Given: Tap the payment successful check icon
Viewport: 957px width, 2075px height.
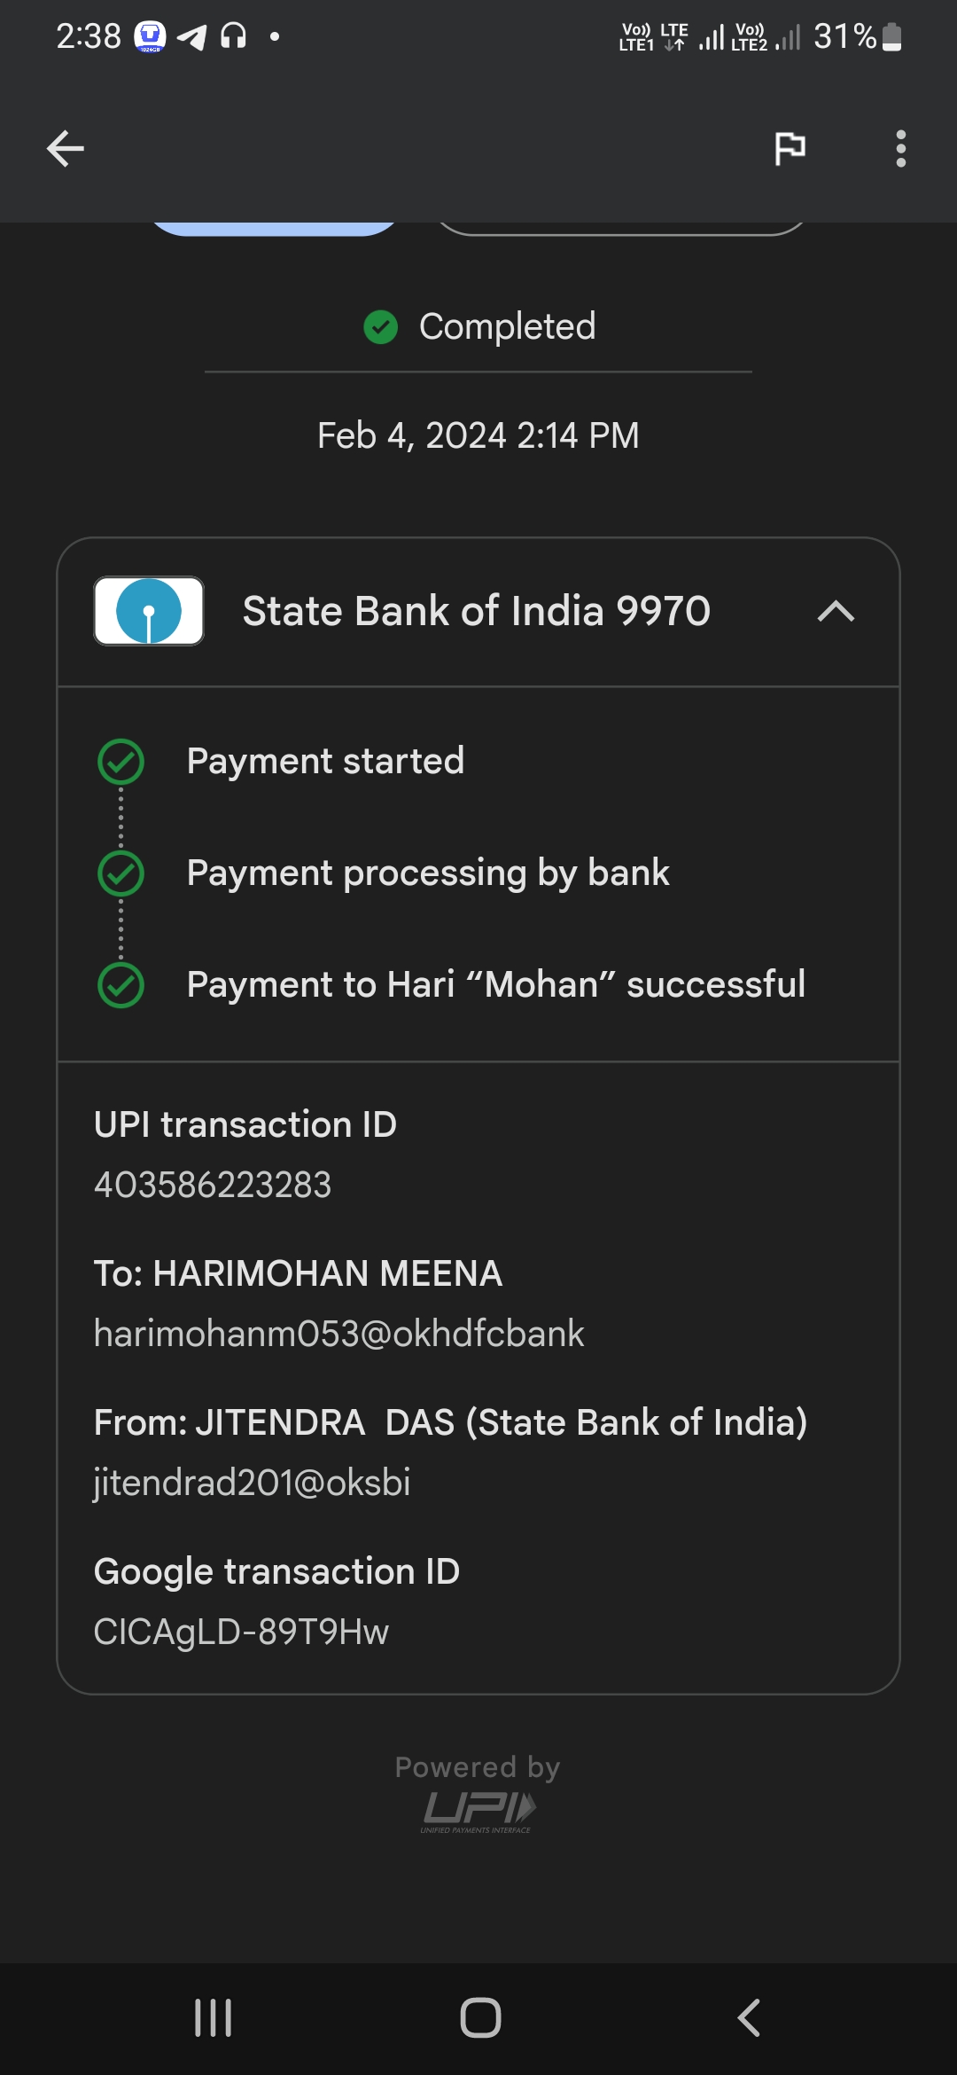Looking at the screenshot, I should (x=121, y=985).
